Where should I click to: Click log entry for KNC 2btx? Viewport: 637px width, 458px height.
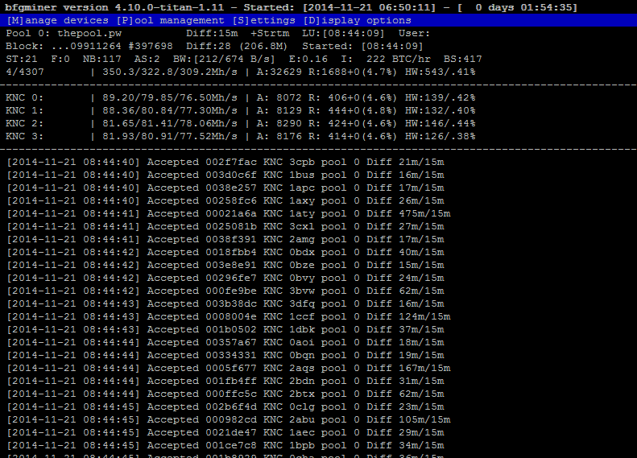225,394
